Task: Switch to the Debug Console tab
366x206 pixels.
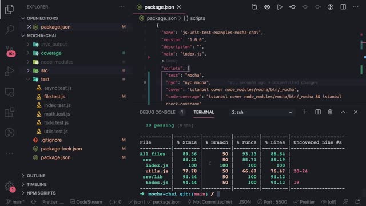Action: 157,112
